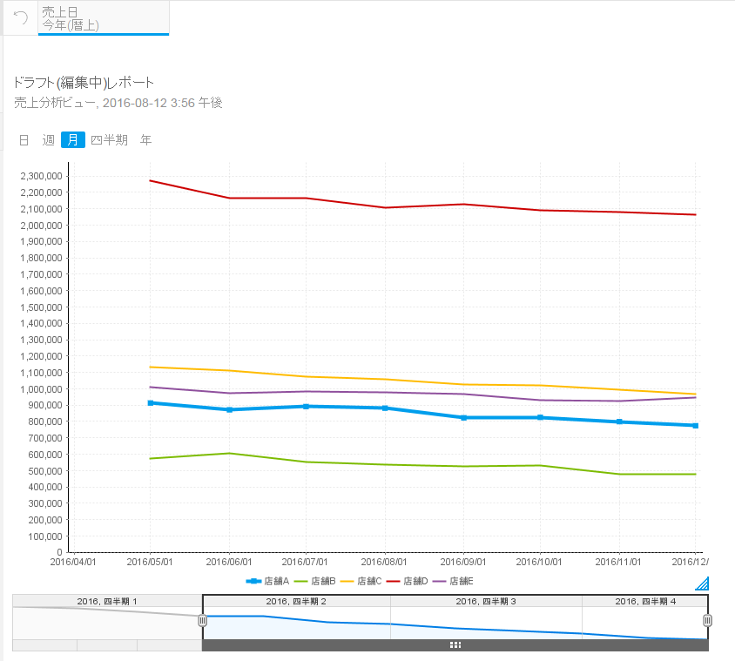Click the 2,300,000 y-axis label

click(41, 176)
